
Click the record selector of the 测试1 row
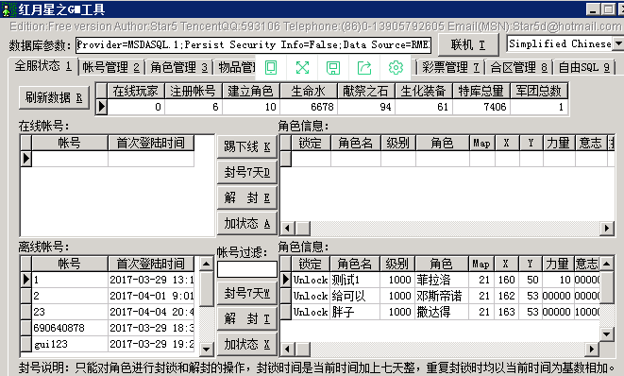(x=286, y=280)
